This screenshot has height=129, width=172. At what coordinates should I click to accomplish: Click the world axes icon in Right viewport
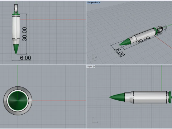pos(95,120)
